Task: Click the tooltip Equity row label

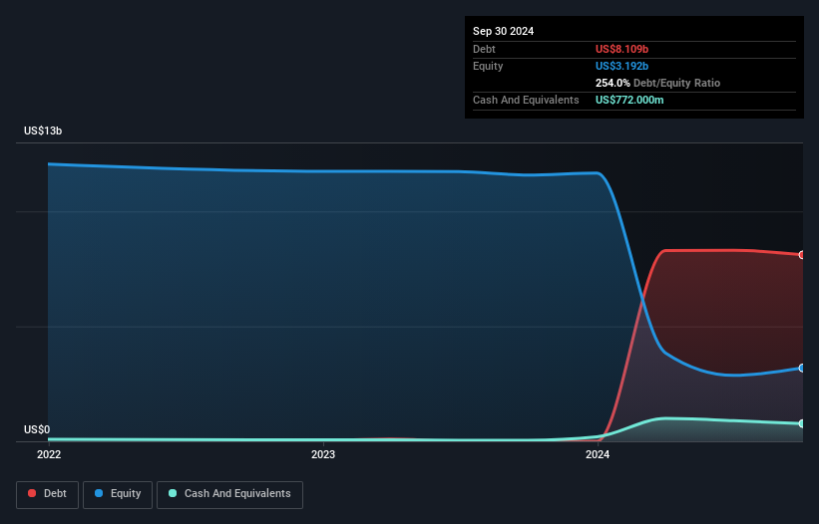Action: [x=488, y=66]
